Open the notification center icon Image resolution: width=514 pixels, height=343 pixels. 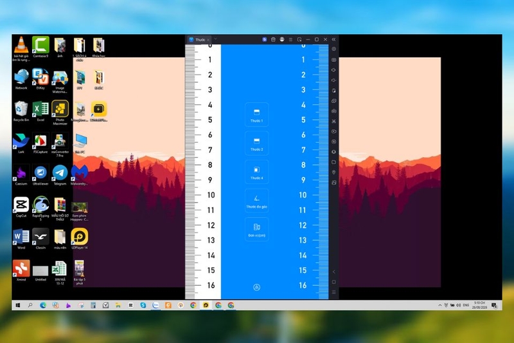tap(494, 305)
